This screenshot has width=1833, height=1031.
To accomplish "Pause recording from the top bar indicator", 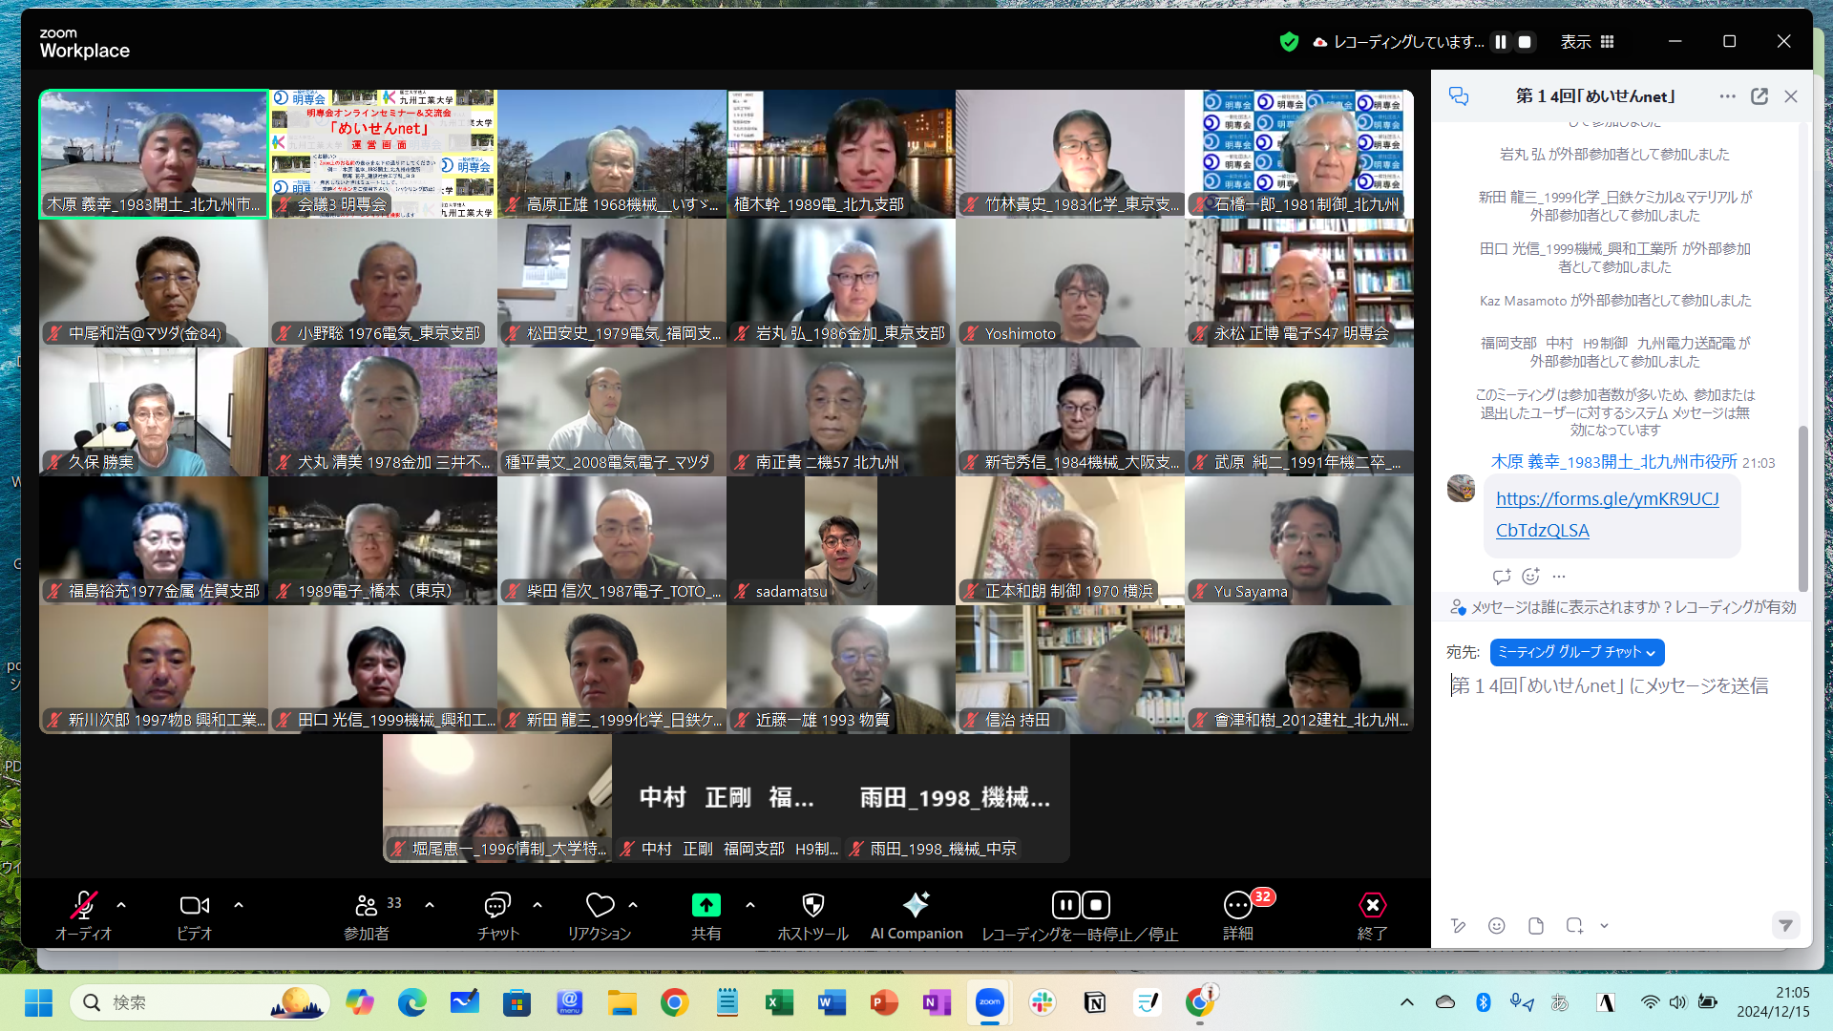I will pyautogui.click(x=1501, y=42).
